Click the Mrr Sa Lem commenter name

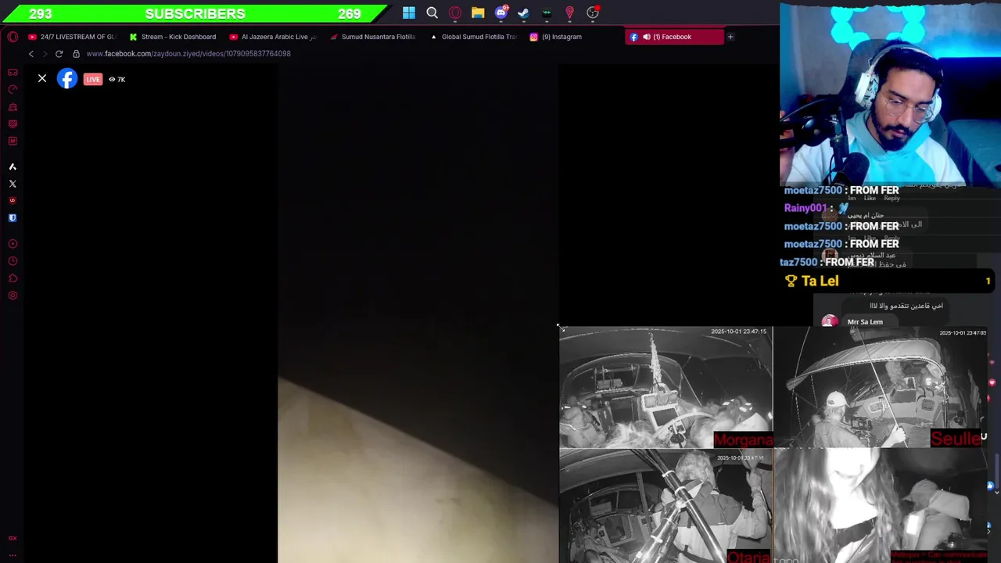[x=865, y=321]
